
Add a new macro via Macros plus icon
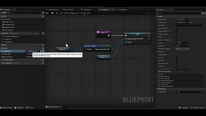[43, 45]
